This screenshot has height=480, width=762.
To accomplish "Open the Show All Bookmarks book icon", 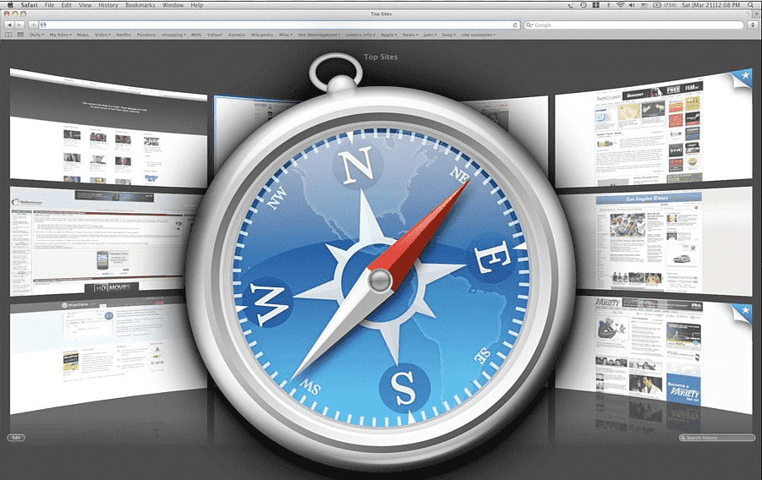I will click(x=8, y=35).
